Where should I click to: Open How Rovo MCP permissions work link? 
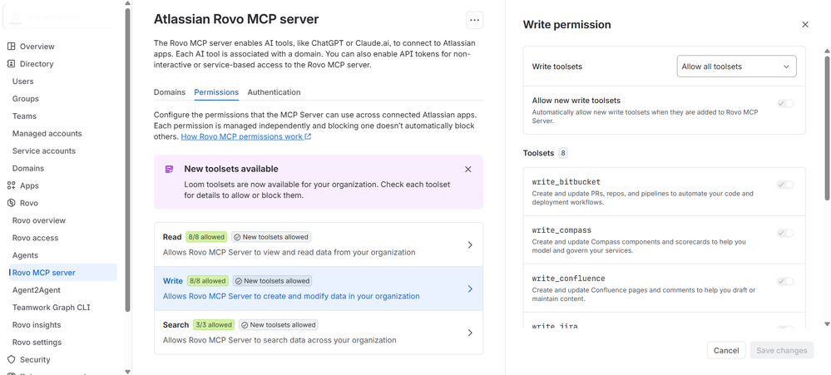pos(246,136)
